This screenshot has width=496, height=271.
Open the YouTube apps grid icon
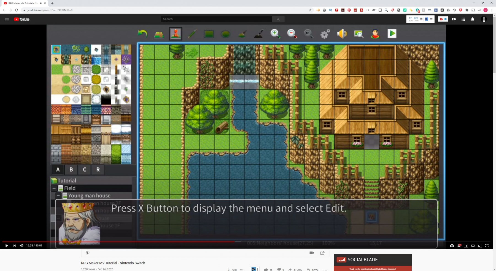(463, 19)
